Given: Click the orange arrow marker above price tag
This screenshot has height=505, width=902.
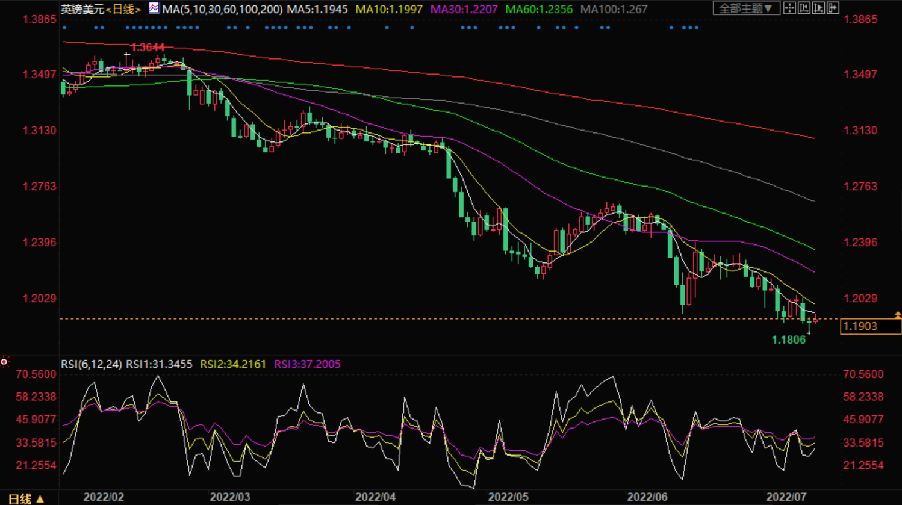Looking at the screenshot, I should [x=897, y=315].
